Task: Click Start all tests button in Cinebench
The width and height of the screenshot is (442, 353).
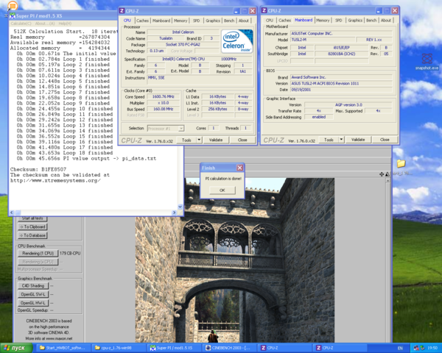Action: pos(32,218)
